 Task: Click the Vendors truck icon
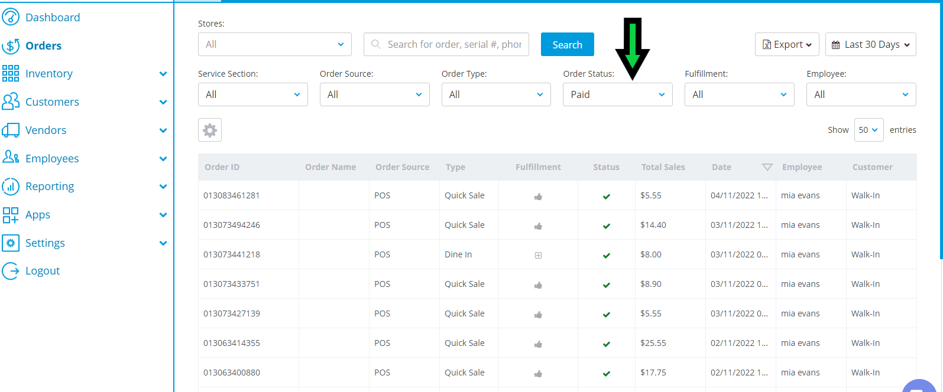point(11,130)
